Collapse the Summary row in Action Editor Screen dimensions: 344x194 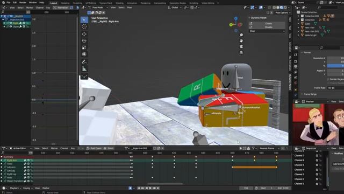(x=2, y=157)
